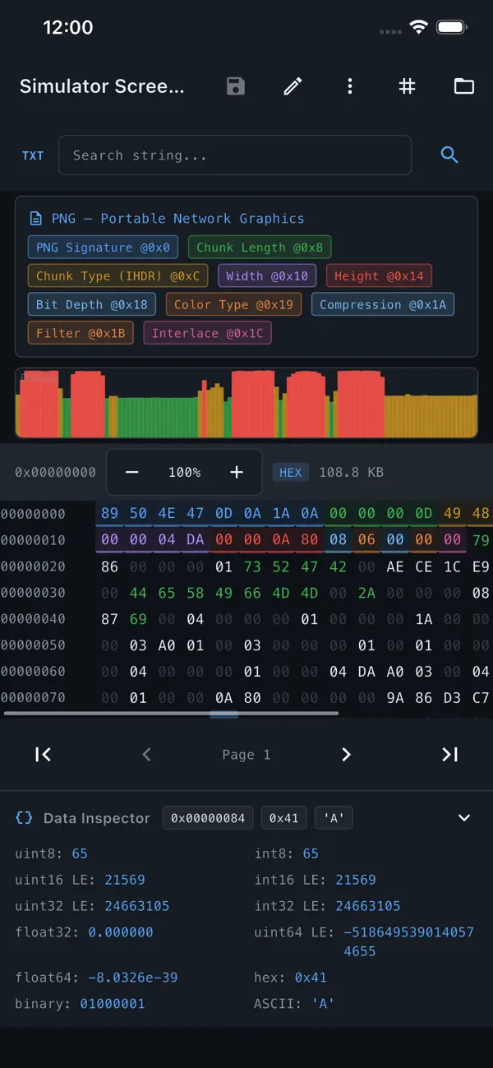Tap the magnifier search icon
Viewport: 493px width, 1068px height.
pyautogui.click(x=449, y=155)
